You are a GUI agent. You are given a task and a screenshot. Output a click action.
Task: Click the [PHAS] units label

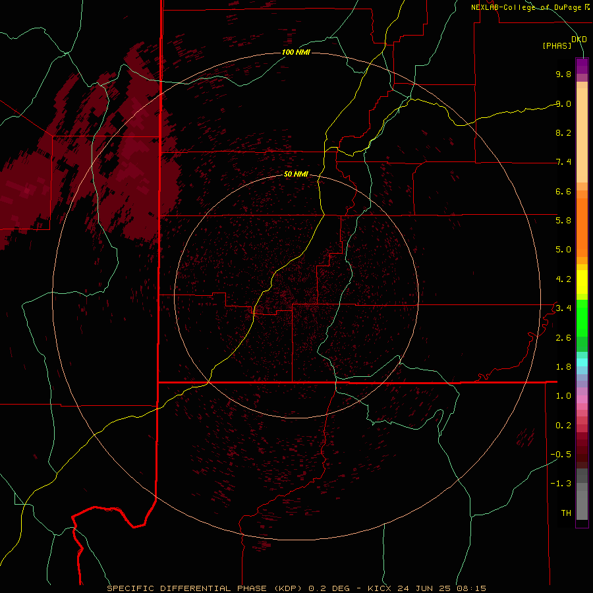[x=557, y=45]
